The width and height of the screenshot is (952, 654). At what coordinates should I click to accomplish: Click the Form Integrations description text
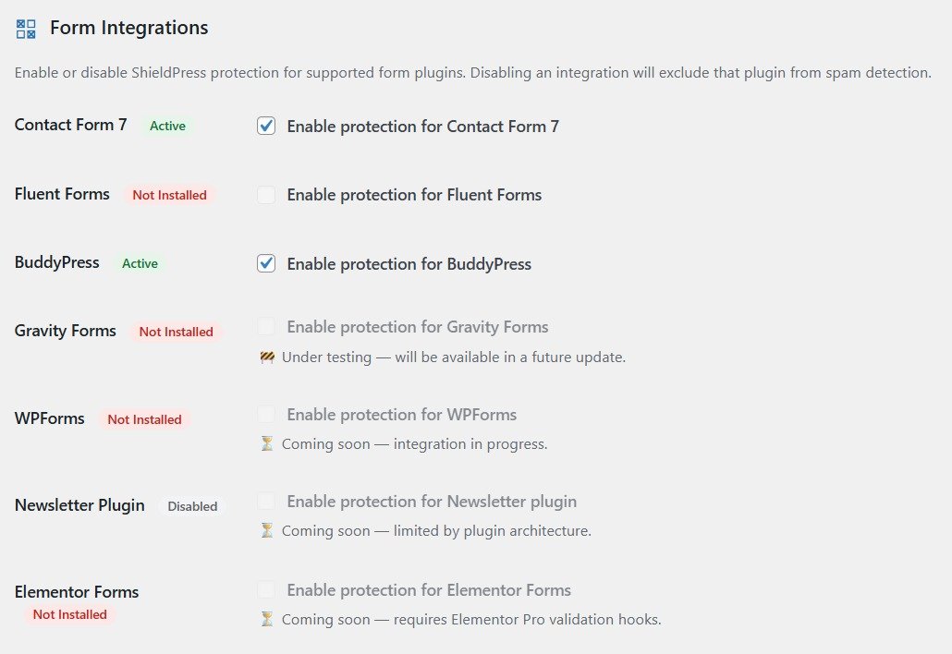(x=472, y=72)
